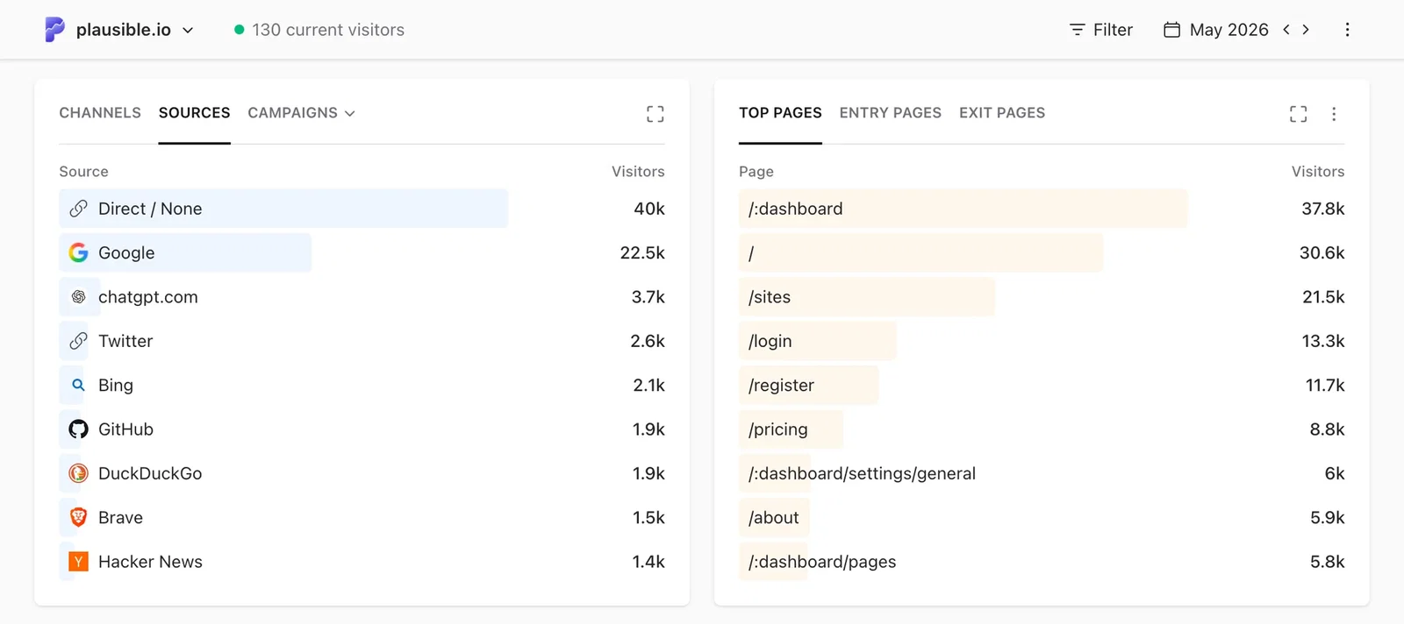Filter by chatgpt.com source
Screen dimensions: 1404x624
[148, 297]
